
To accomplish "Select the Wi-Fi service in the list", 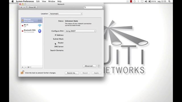I will tap(32, 25).
